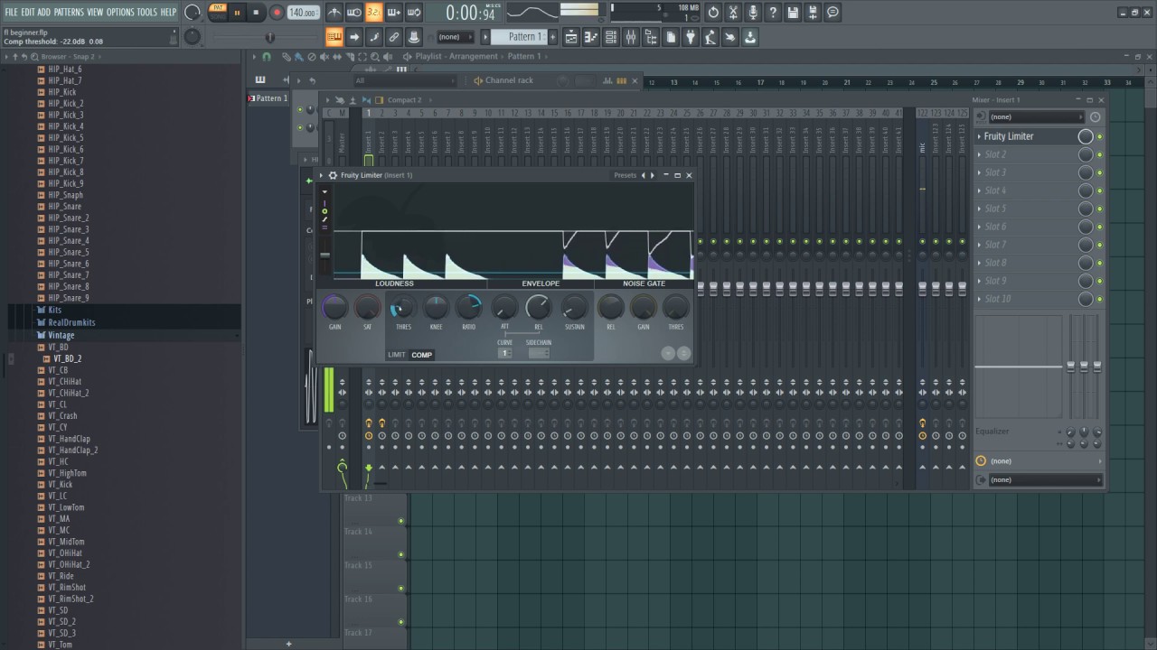This screenshot has width=1157, height=650.
Task: Open the PATTERNS menu
Action: 69,12
